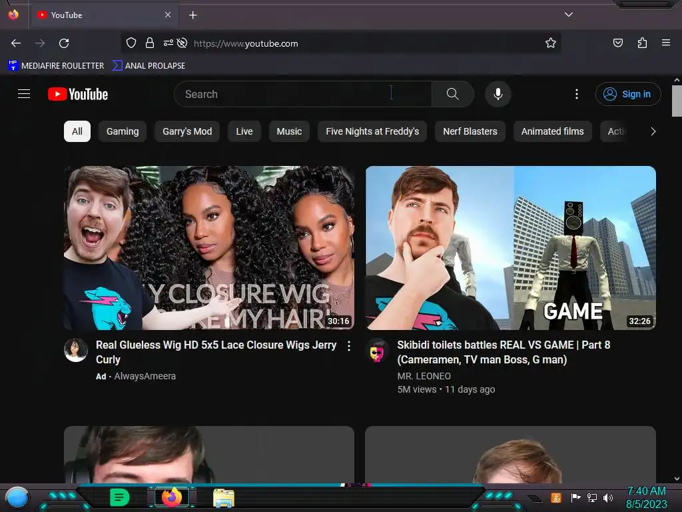
Task: View site security via the padlock icon
Action: [x=150, y=43]
